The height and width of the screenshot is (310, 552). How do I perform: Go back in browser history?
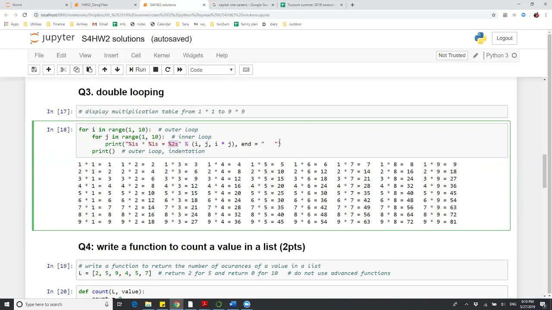point(6,15)
